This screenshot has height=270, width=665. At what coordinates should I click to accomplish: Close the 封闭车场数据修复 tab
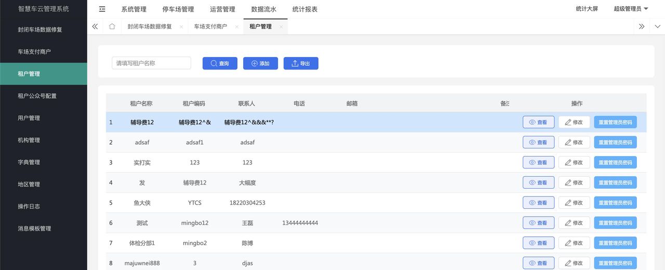(x=181, y=27)
